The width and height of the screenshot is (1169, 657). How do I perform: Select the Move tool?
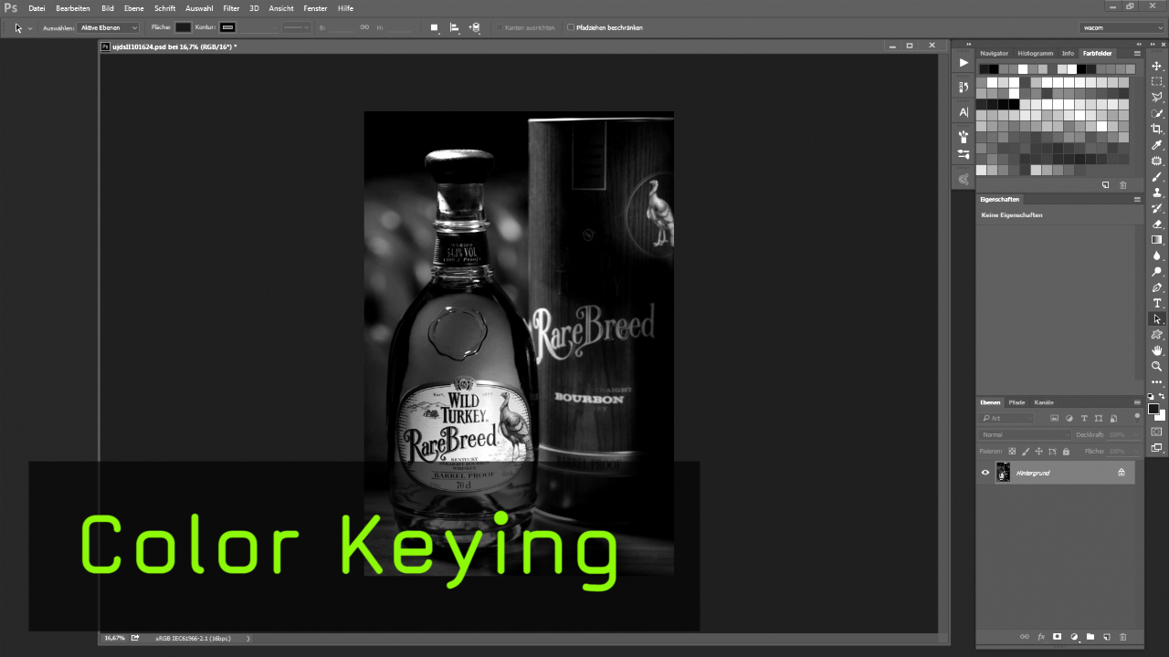tap(1156, 66)
